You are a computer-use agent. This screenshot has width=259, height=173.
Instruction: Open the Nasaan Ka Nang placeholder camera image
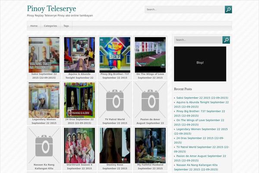tap(44, 145)
